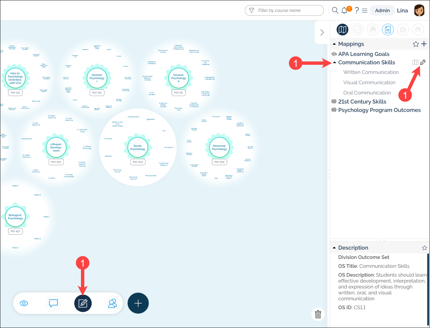The height and width of the screenshot is (328, 430).
Task: Click the trash can delete icon
Action: pyautogui.click(x=318, y=314)
